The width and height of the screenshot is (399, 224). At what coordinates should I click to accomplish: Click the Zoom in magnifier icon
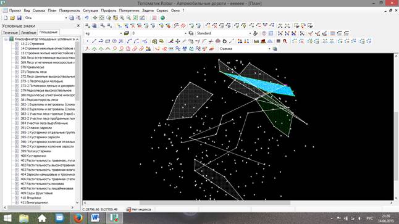pos(122,18)
